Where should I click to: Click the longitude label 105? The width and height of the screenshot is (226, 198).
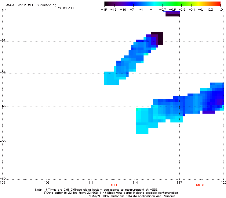point(2,182)
